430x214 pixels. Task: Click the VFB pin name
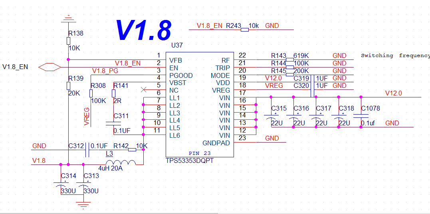point(176,60)
